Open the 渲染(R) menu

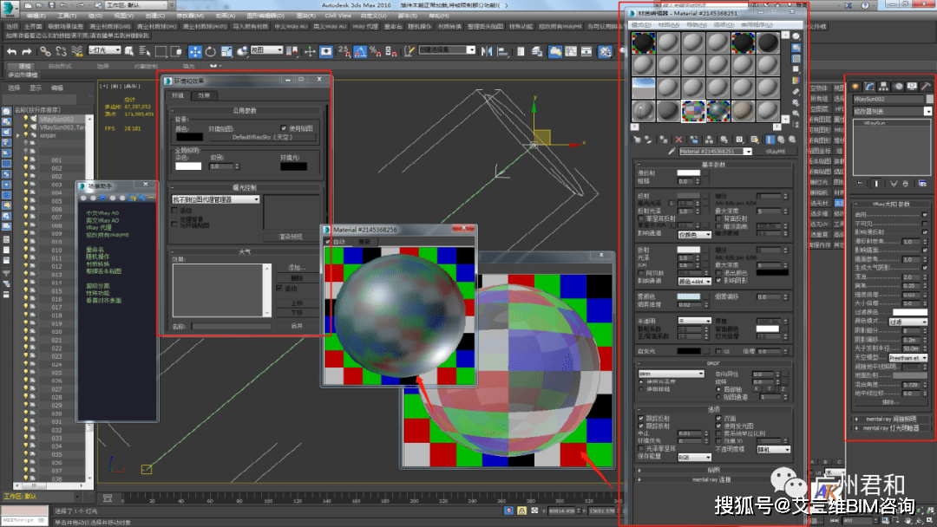point(305,16)
